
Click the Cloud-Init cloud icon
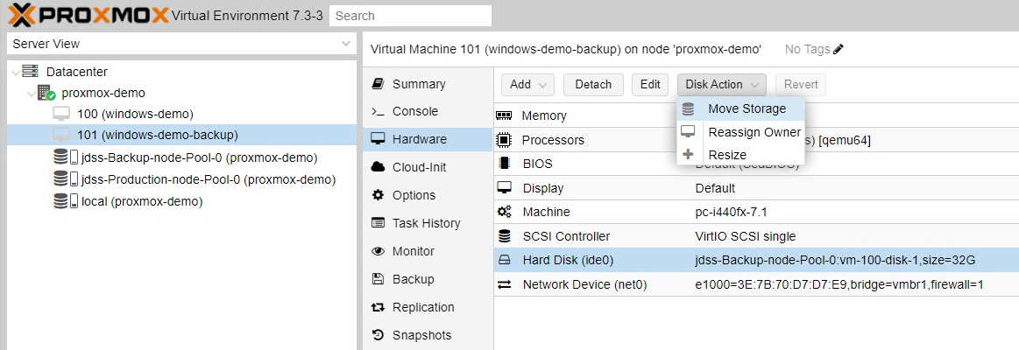[x=378, y=167]
